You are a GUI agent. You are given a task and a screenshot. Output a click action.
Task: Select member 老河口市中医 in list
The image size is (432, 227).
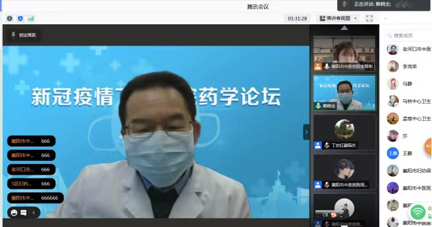(x=408, y=49)
